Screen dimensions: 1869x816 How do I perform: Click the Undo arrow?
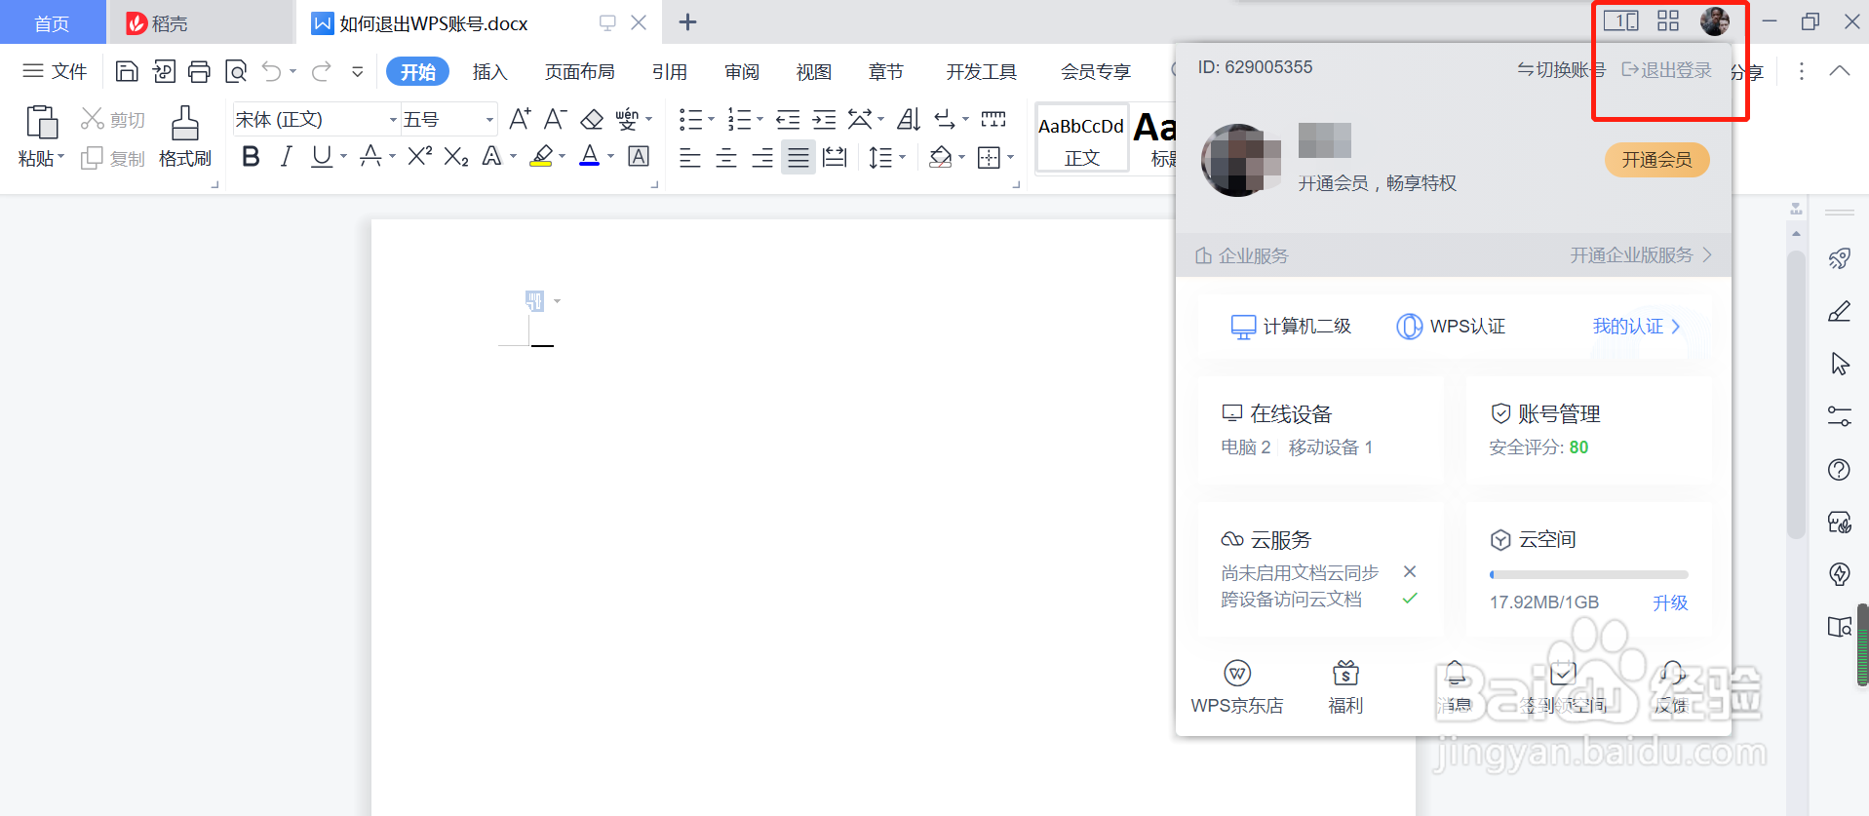click(x=272, y=71)
